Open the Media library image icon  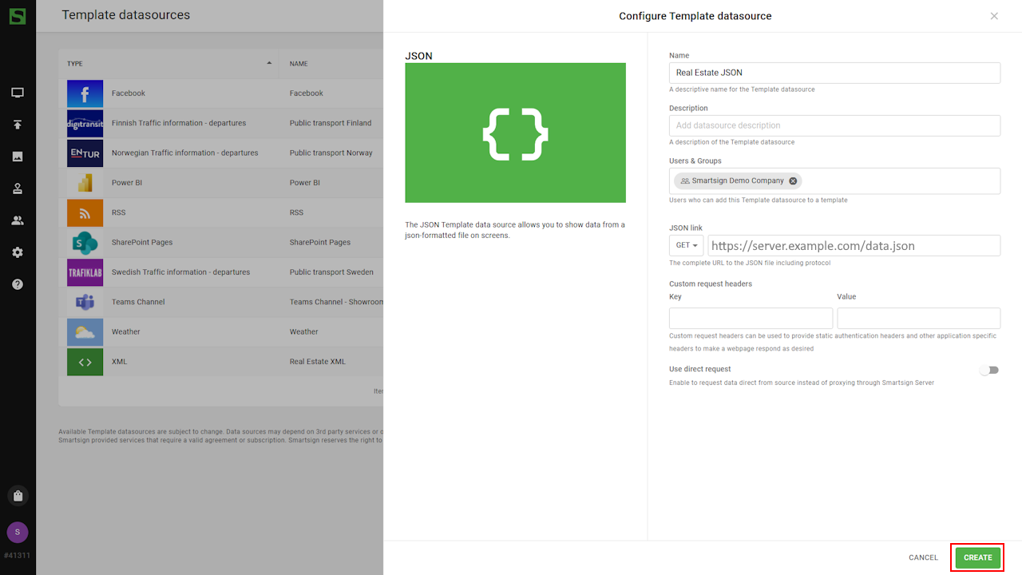18,157
